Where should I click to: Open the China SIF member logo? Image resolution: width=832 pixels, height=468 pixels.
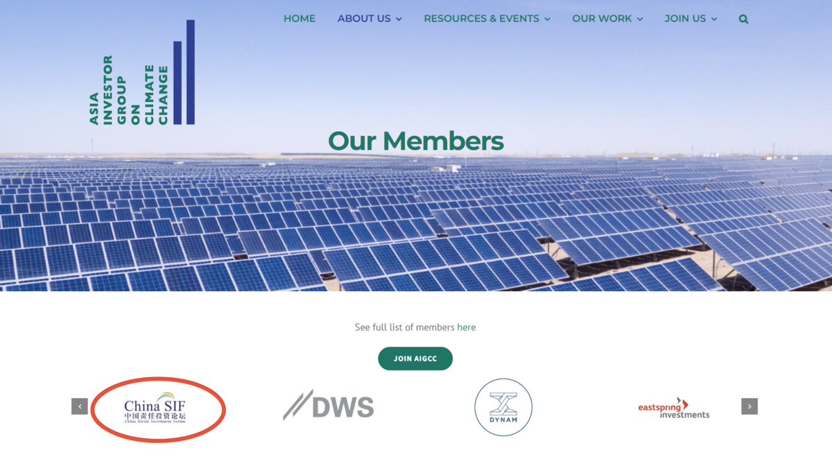pos(156,409)
